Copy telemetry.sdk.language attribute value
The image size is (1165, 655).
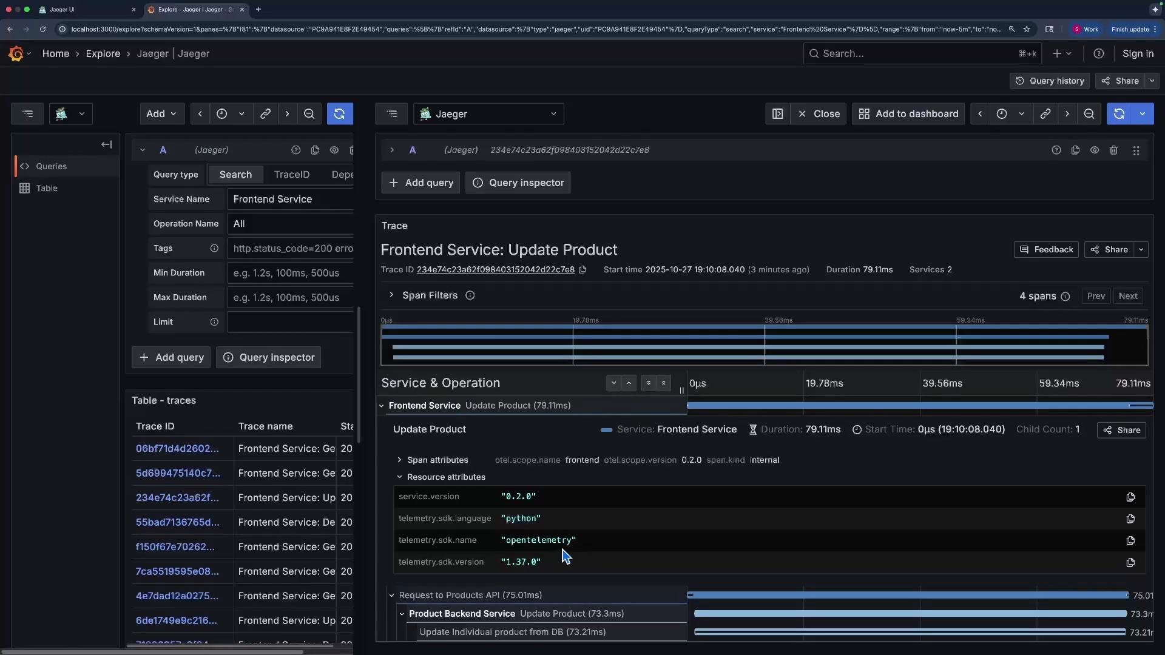(1130, 519)
